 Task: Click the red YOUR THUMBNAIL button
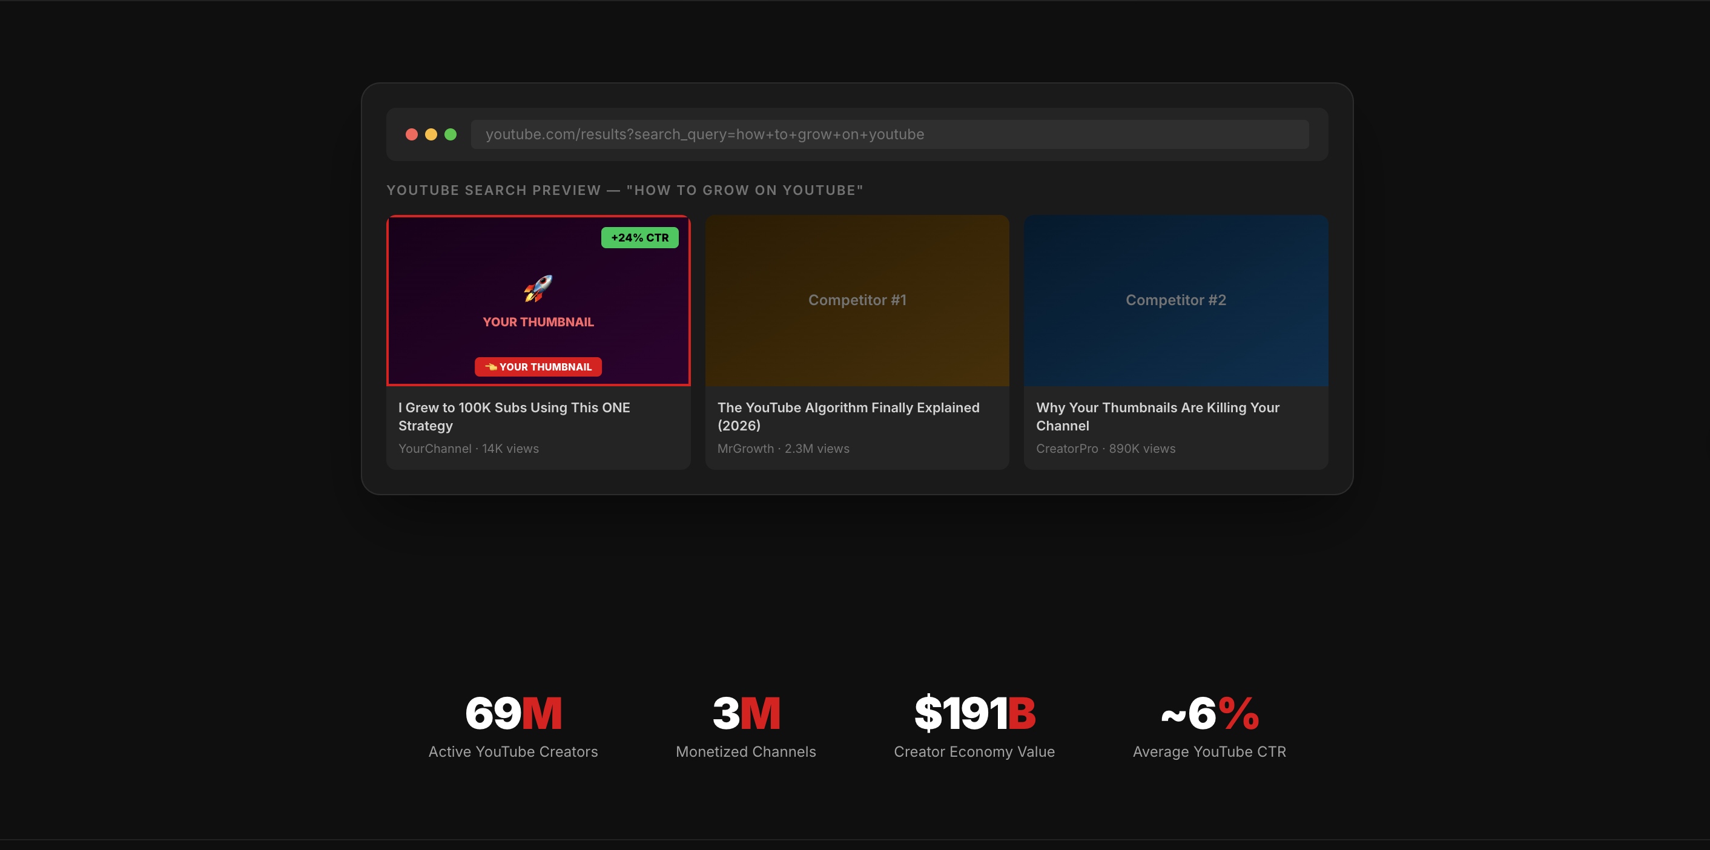pyautogui.click(x=538, y=366)
